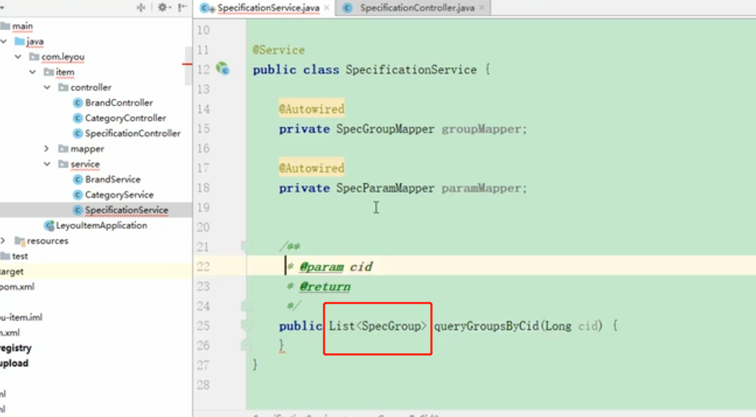The height and width of the screenshot is (417, 756).
Task: Fold the queryGroupsByCid method at line 25
Action: pos(247,326)
